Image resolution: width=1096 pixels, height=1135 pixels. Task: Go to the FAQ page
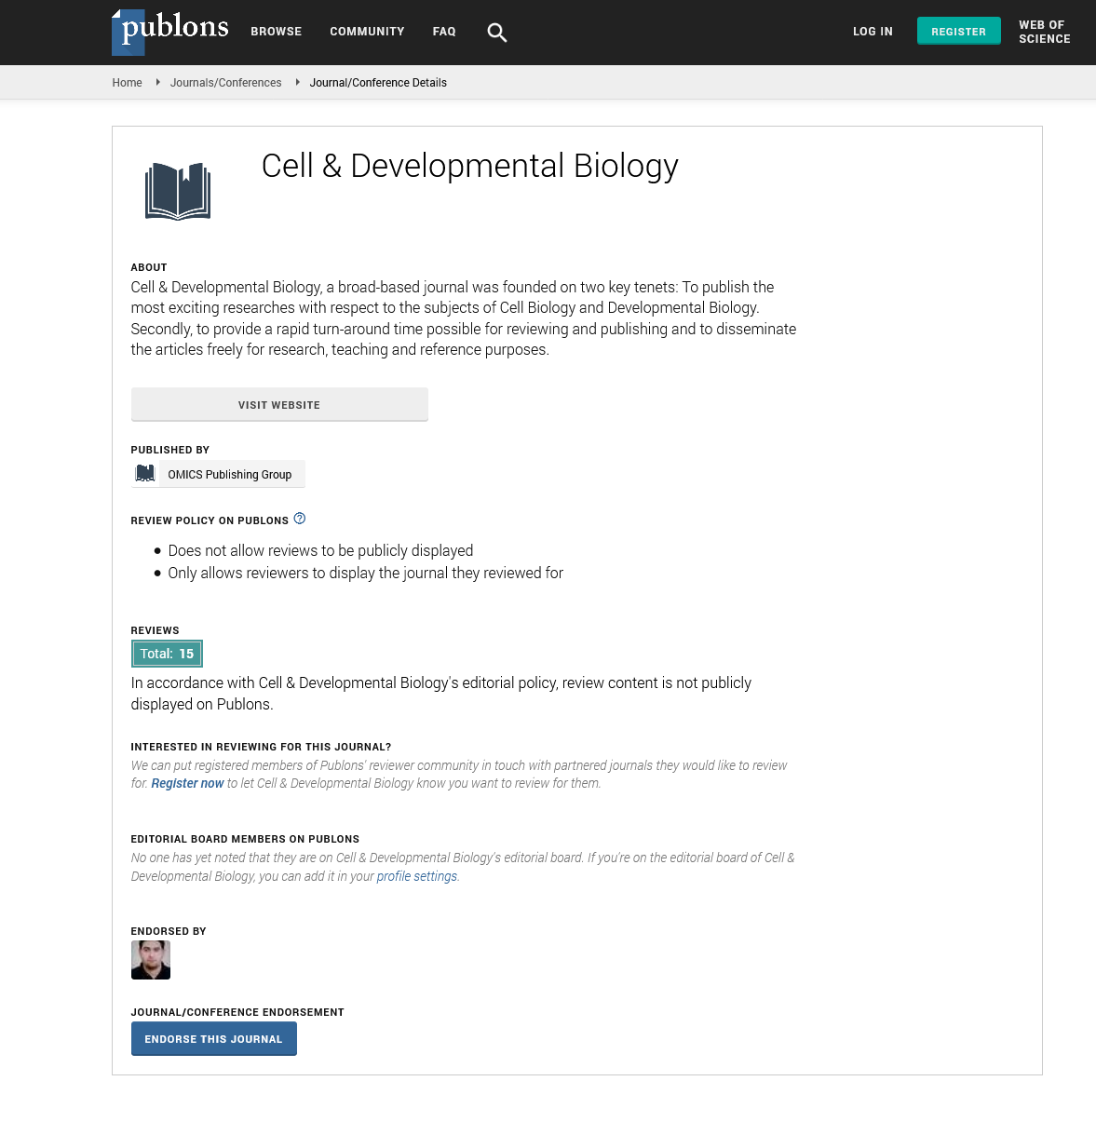click(x=444, y=32)
